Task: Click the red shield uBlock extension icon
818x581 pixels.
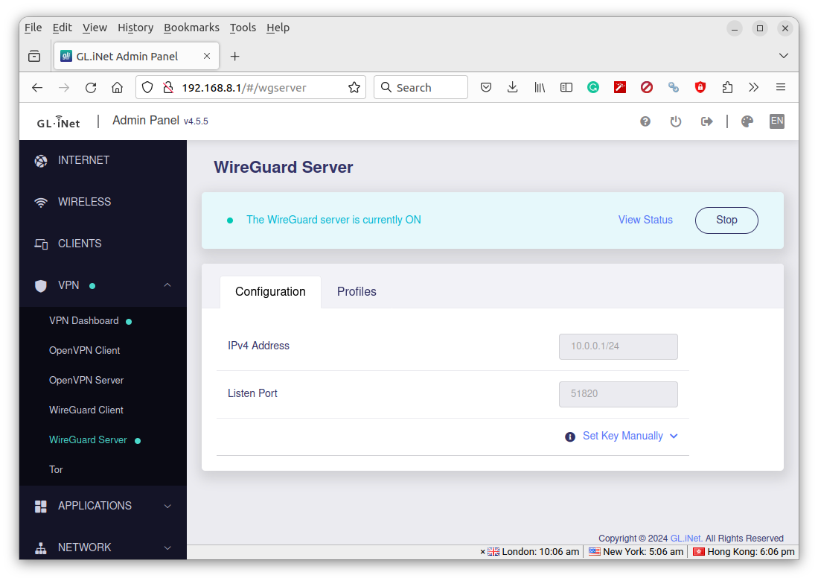Action: click(x=700, y=88)
